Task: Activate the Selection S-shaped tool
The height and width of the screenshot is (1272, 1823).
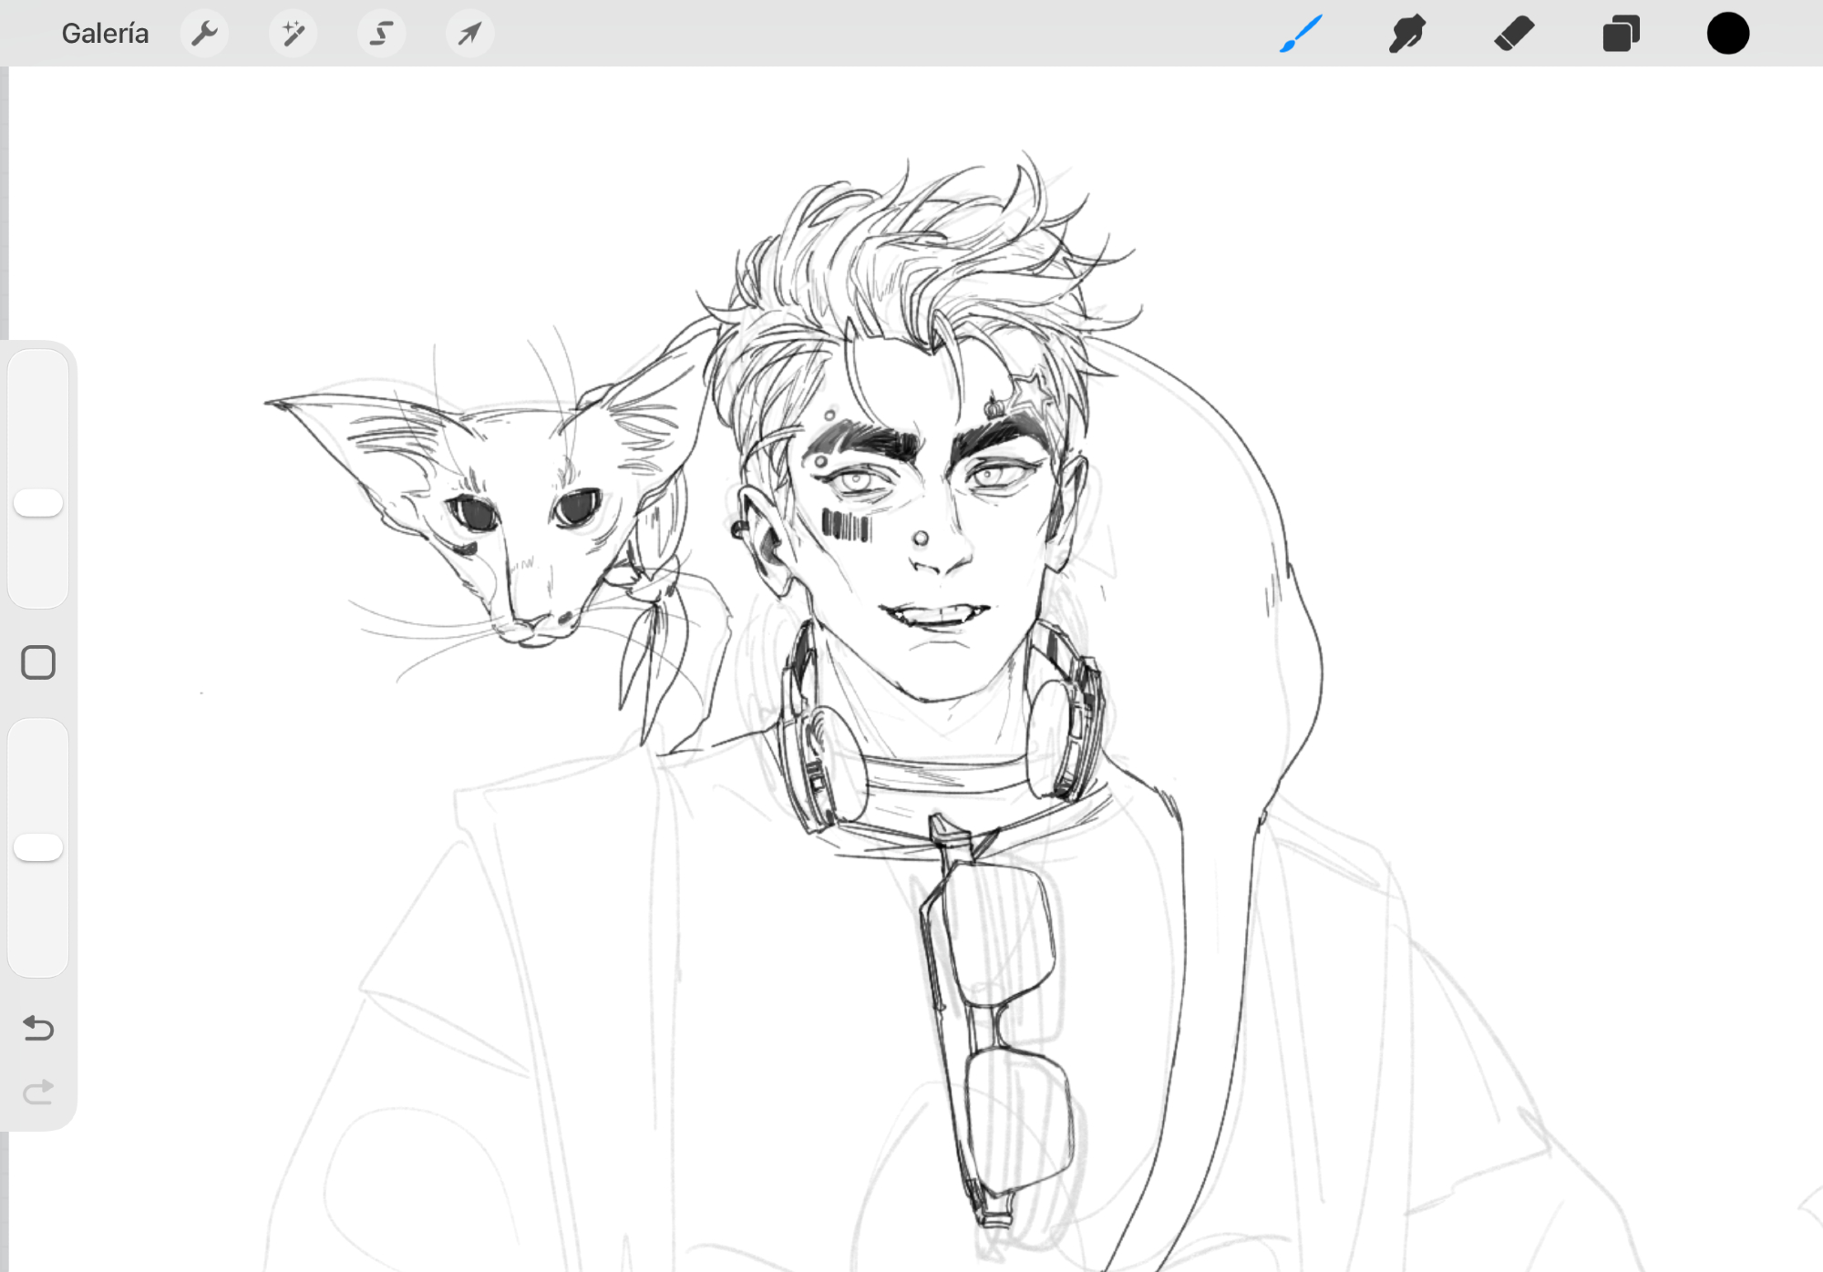Action: (381, 34)
